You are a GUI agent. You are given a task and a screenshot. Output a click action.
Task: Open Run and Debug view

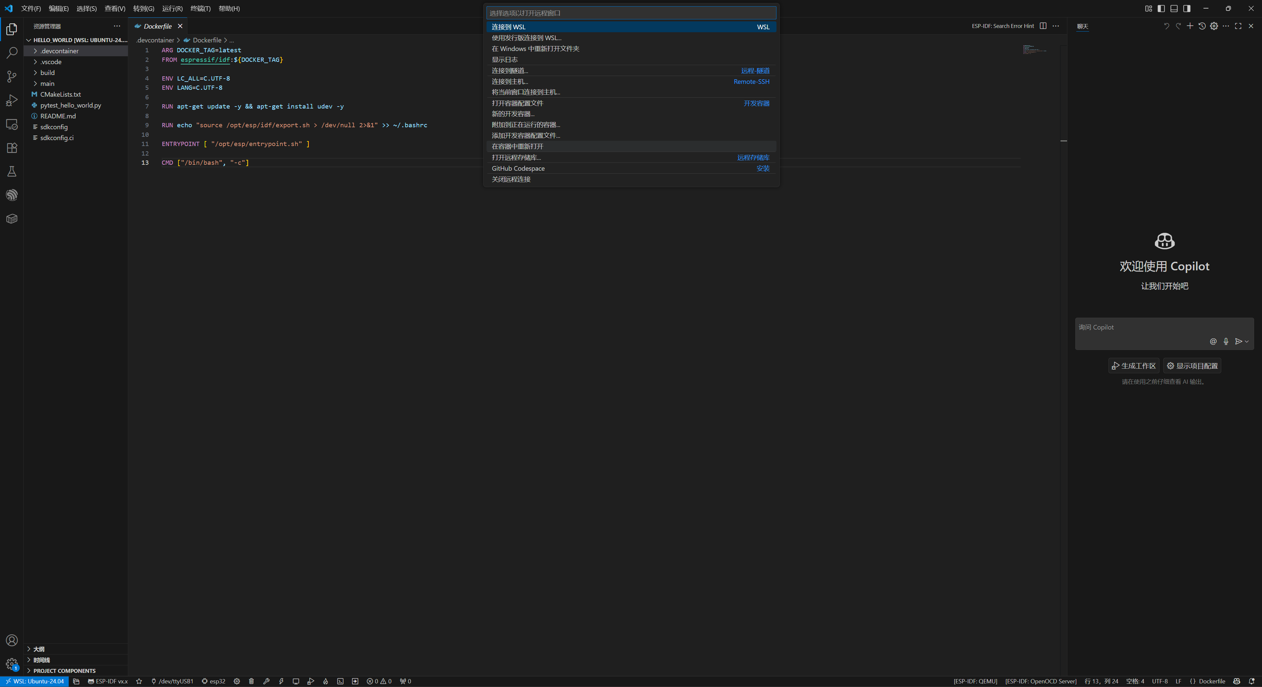[12, 100]
